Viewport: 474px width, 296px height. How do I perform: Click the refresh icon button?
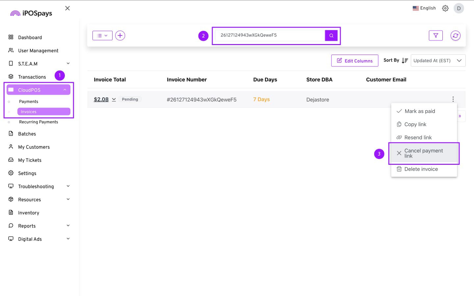coord(455,36)
